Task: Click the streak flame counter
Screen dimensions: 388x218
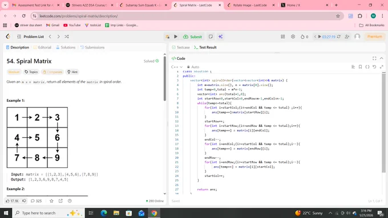Action: point(304,36)
